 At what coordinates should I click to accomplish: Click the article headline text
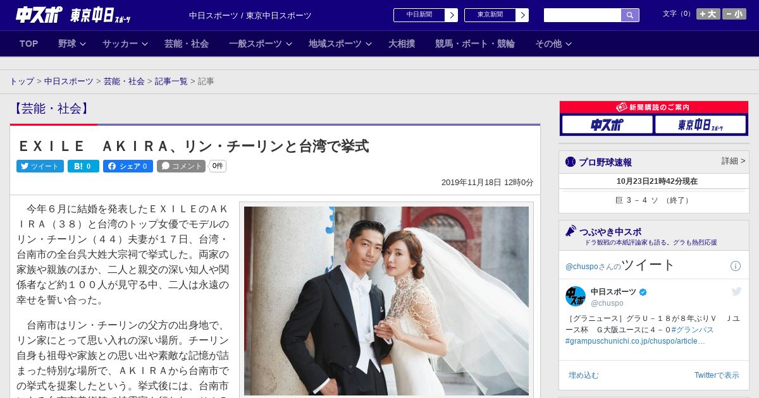pyautogui.click(x=193, y=146)
